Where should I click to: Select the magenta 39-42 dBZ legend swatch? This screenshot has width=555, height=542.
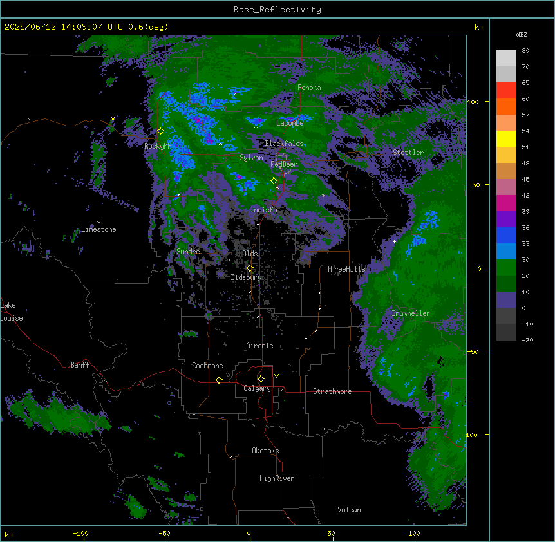[506, 203]
